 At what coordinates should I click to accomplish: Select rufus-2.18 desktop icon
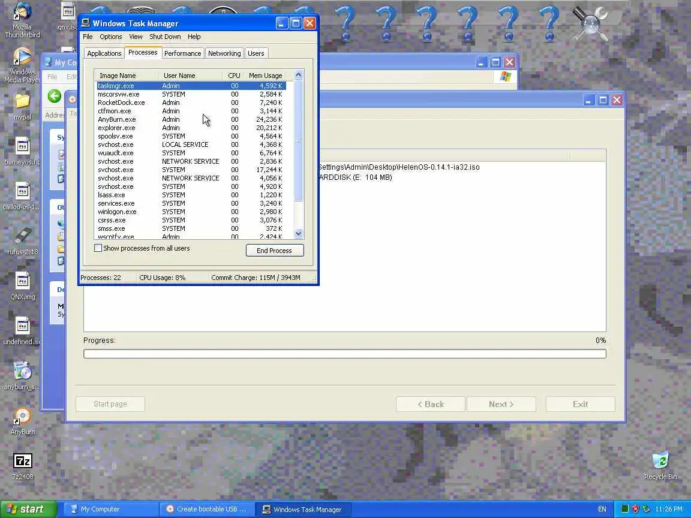[22, 242]
